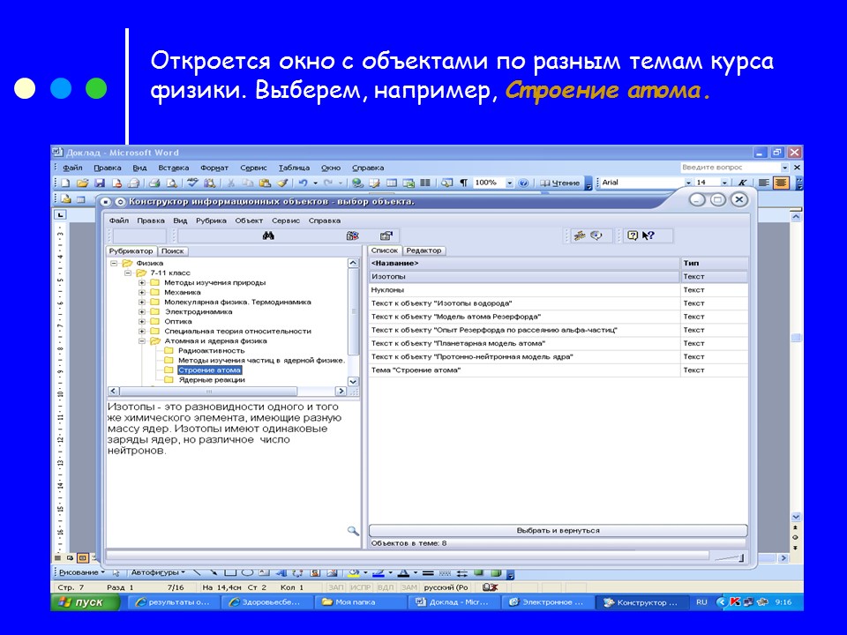Click the Word Open folder icon

(x=83, y=183)
